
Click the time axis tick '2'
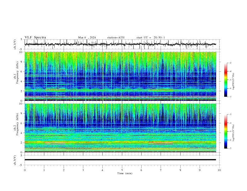tap(64, 170)
